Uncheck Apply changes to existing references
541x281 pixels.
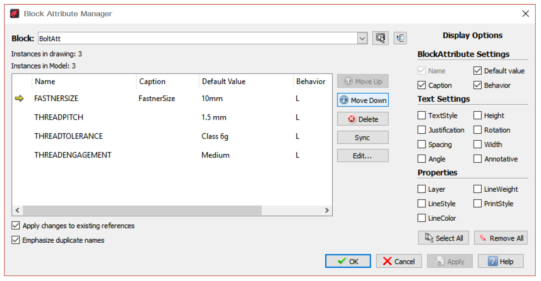click(16, 226)
